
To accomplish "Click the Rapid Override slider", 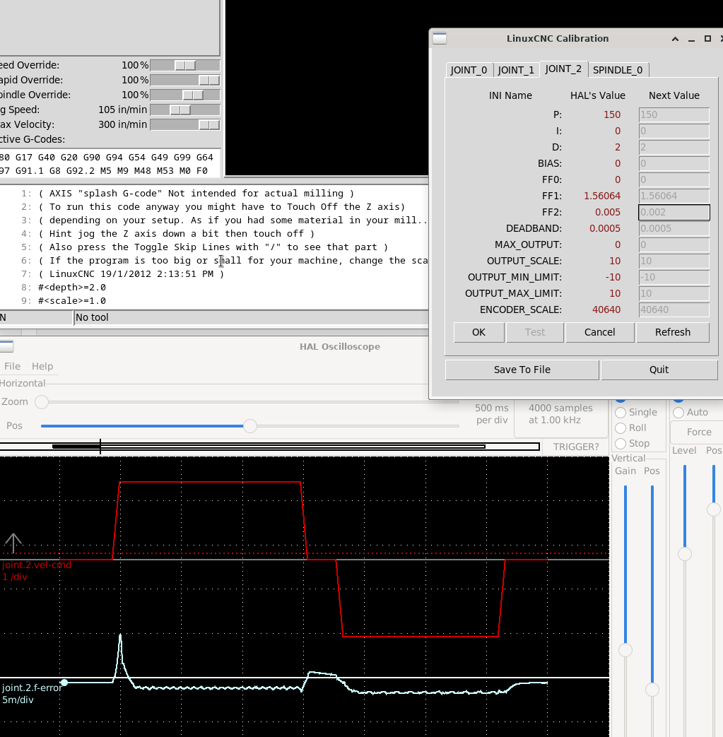I will coord(184,81).
